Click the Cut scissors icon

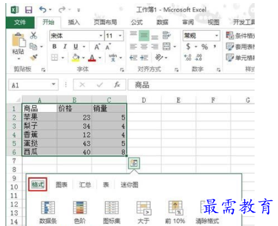point(33,35)
